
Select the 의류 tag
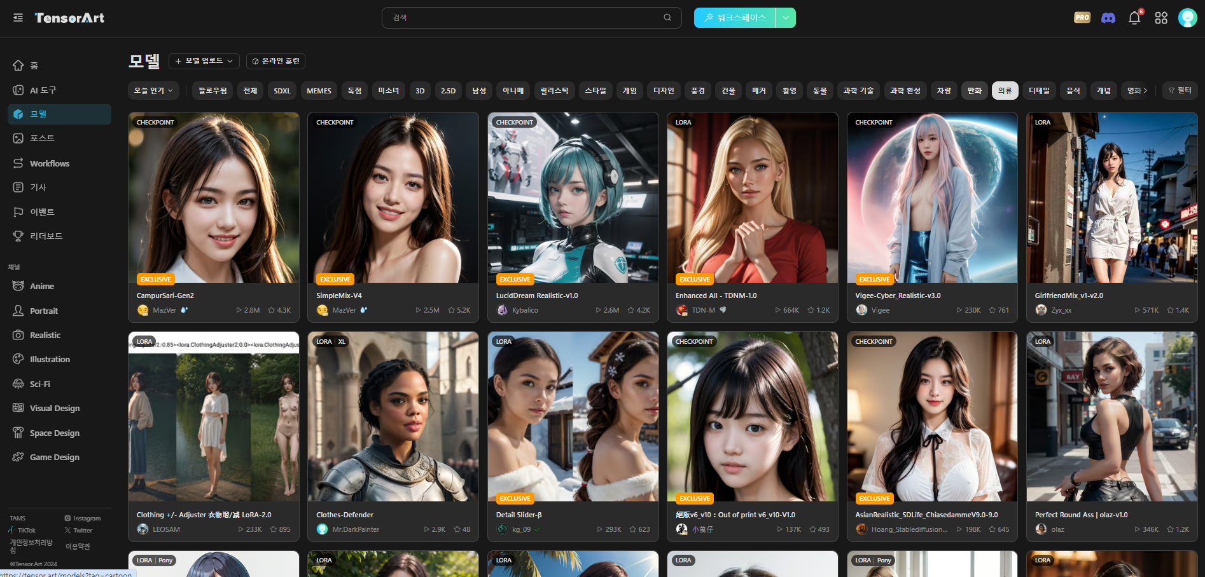(1005, 91)
